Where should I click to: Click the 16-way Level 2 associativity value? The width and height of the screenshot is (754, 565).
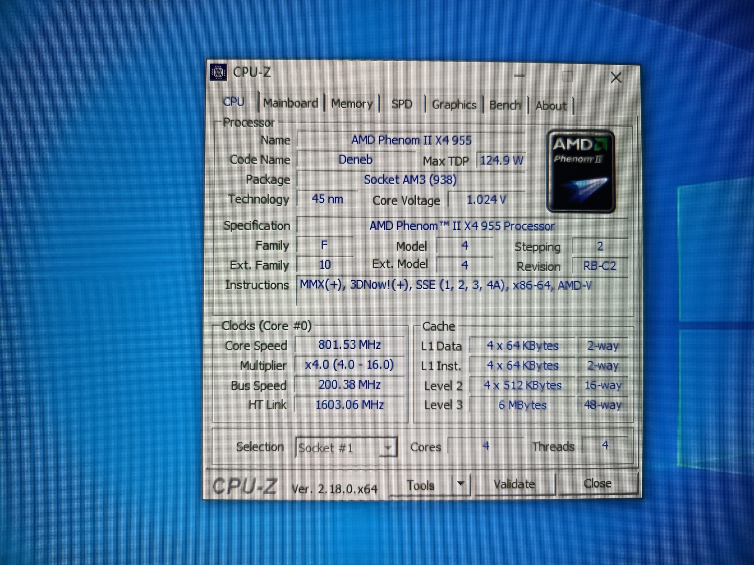pyautogui.click(x=603, y=385)
